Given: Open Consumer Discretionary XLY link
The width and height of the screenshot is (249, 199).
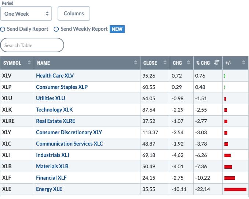Looking at the screenshot, I should click(69, 132).
